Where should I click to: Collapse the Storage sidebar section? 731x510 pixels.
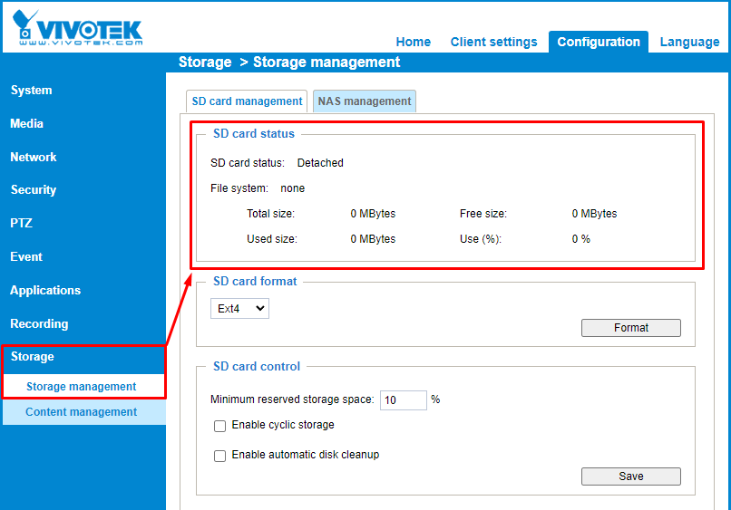32,356
